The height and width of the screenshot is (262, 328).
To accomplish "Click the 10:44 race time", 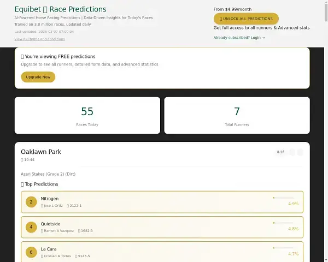I will (x=28, y=160).
